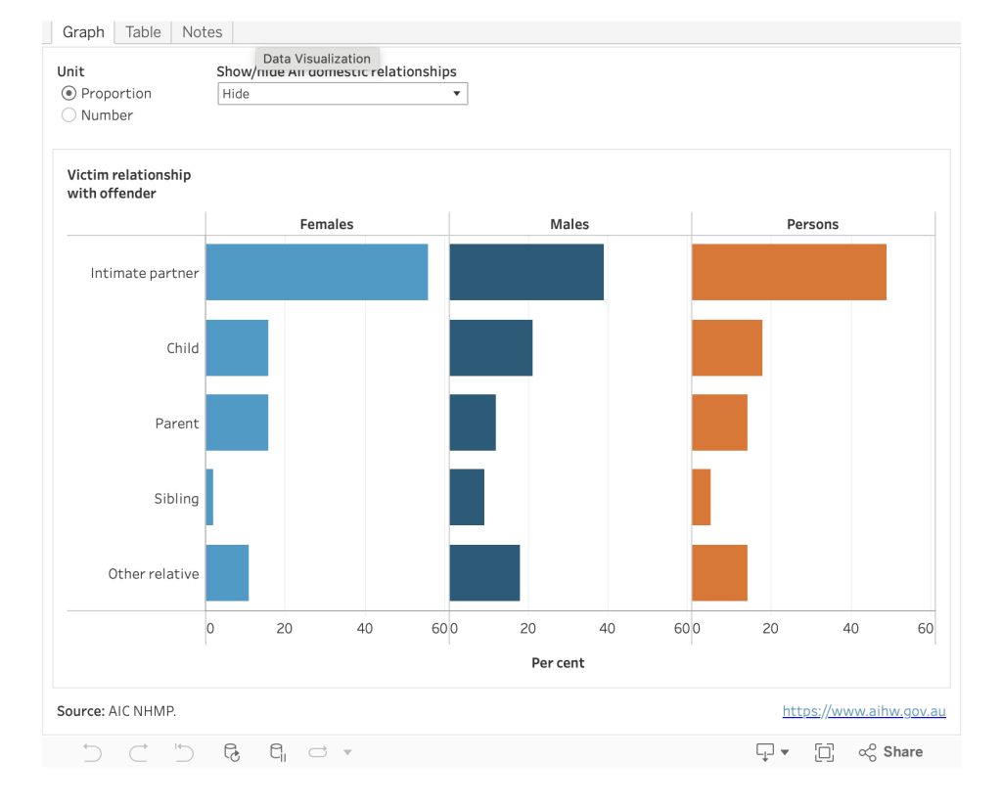The image size is (1002, 806).
Task: Click the Undo icon in the toolbar
Action: coord(92,752)
